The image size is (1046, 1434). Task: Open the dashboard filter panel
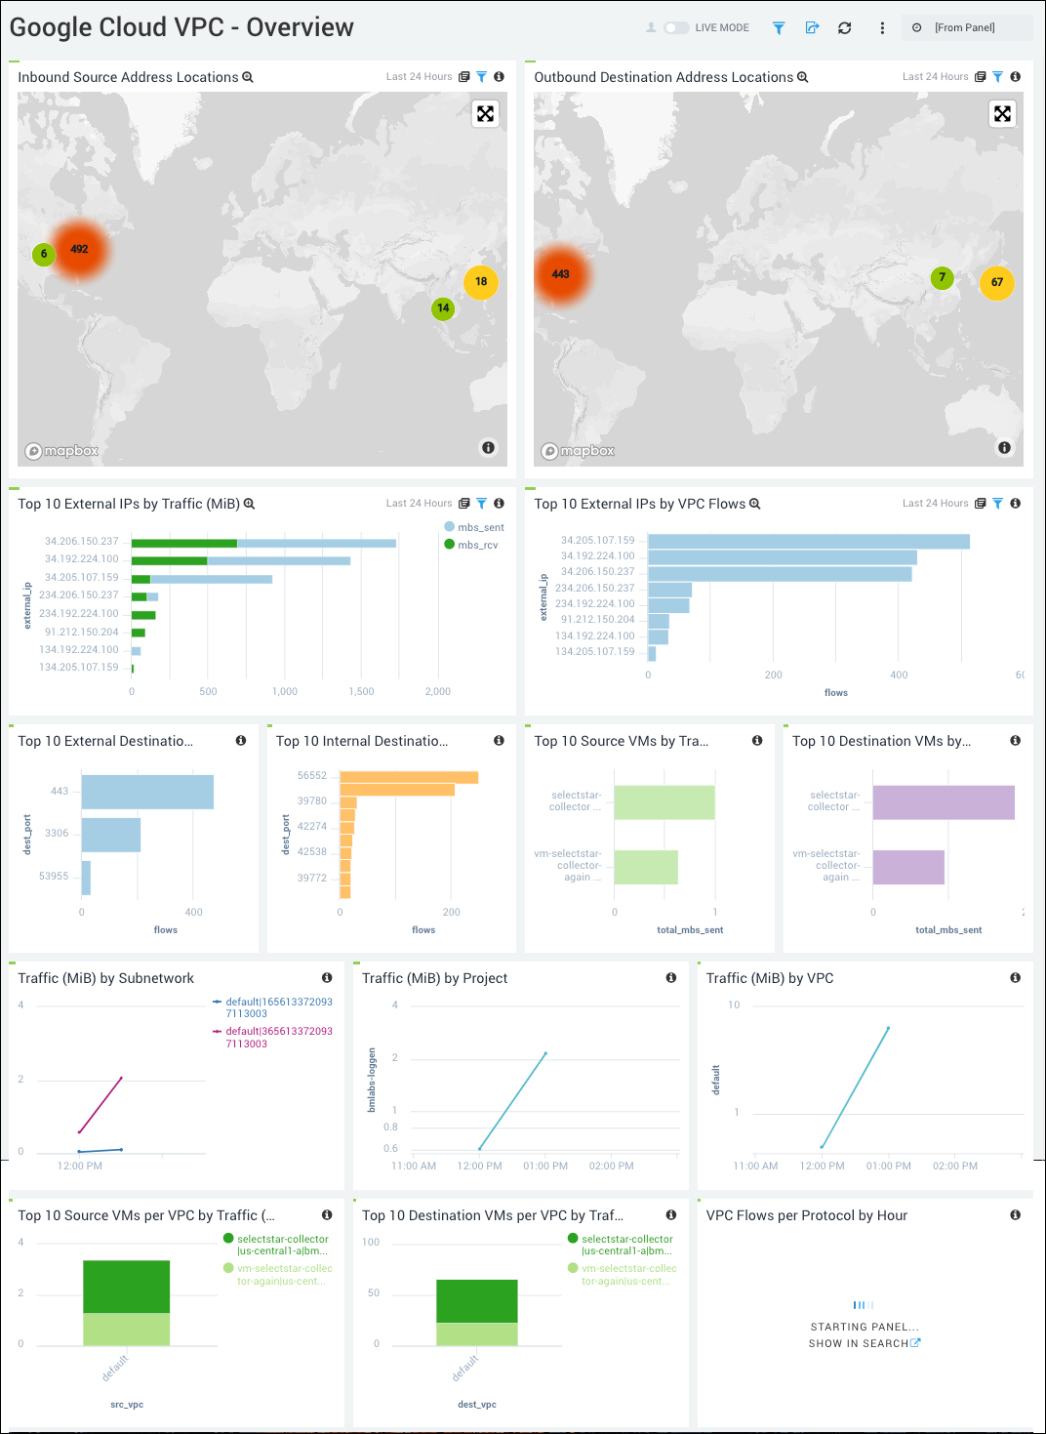click(778, 27)
